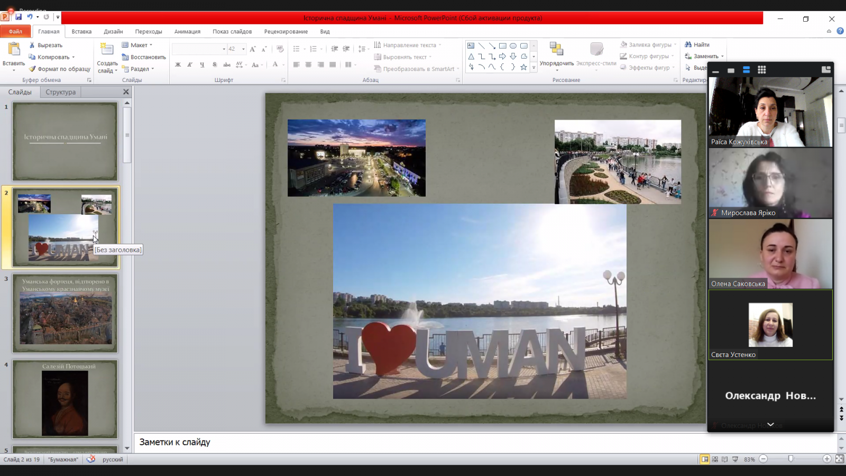Switch to the Вставка ribbon tab

tap(81, 31)
